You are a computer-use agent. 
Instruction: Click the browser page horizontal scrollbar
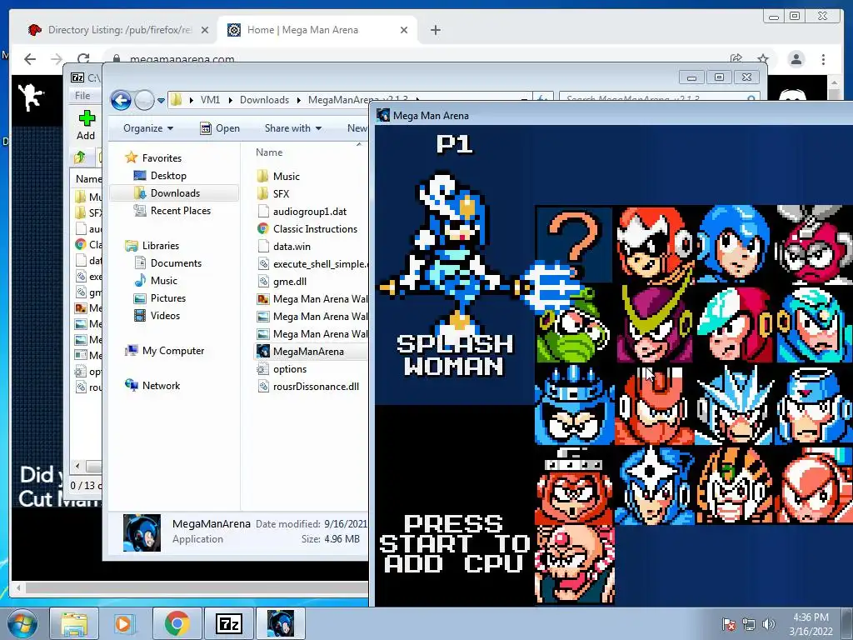197,587
